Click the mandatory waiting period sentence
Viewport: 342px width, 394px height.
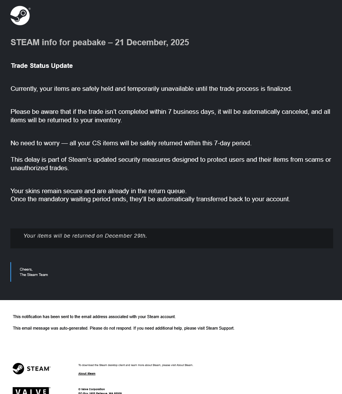click(x=150, y=199)
